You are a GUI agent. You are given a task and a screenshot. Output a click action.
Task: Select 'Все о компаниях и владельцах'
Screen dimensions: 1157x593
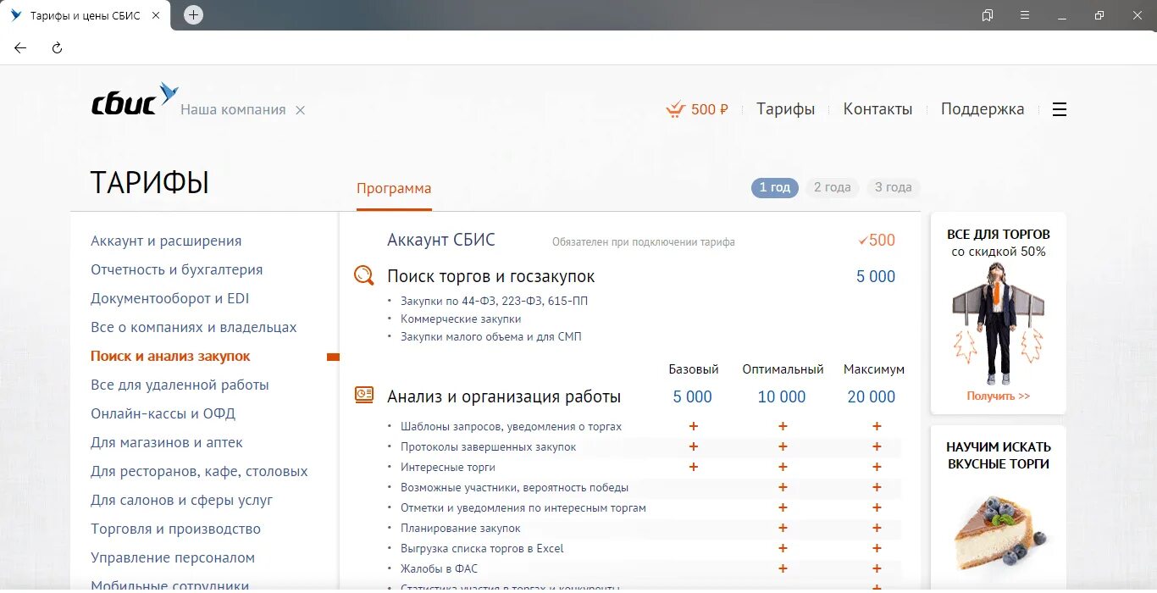pyautogui.click(x=193, y=328)
